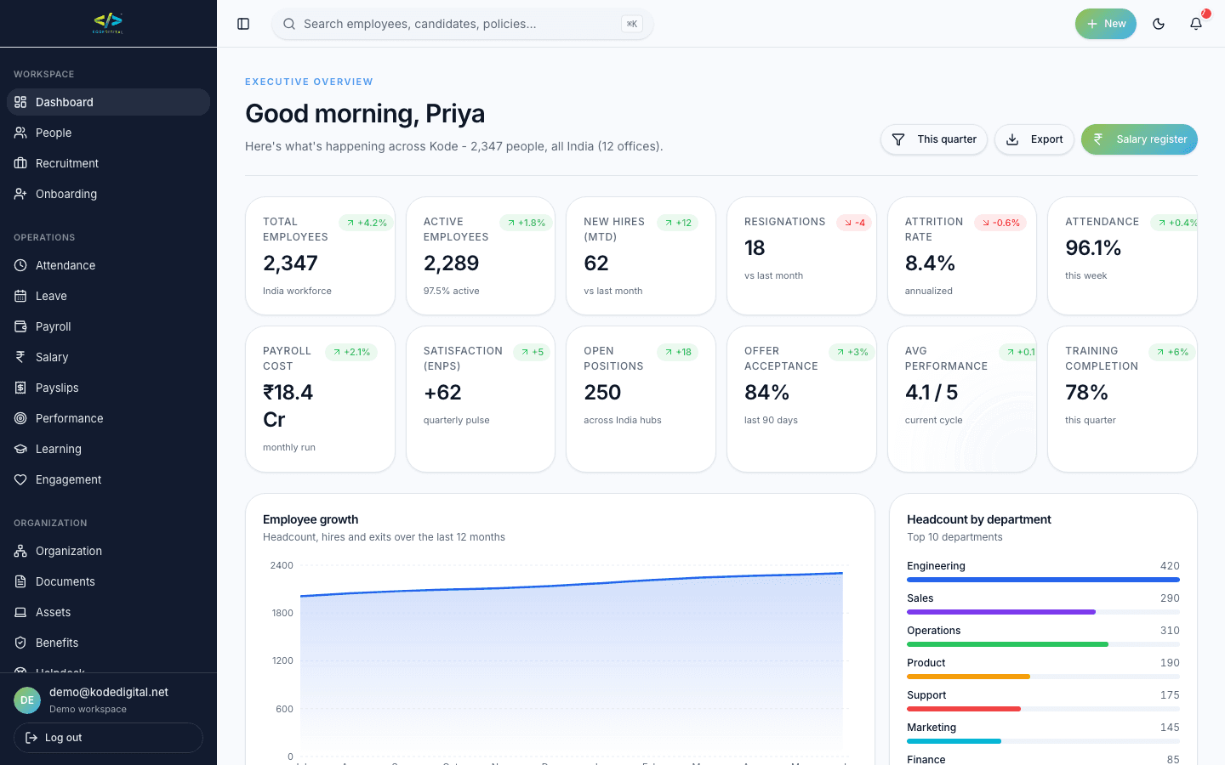The image size is (1225, 765).
Task: Click Training Completion 78% value
Action: (x=1086, y=393)
